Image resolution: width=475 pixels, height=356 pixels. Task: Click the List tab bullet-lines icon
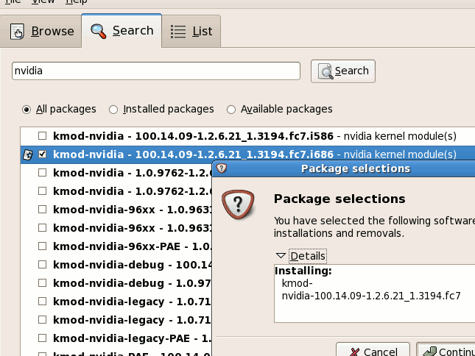point(177,32)
